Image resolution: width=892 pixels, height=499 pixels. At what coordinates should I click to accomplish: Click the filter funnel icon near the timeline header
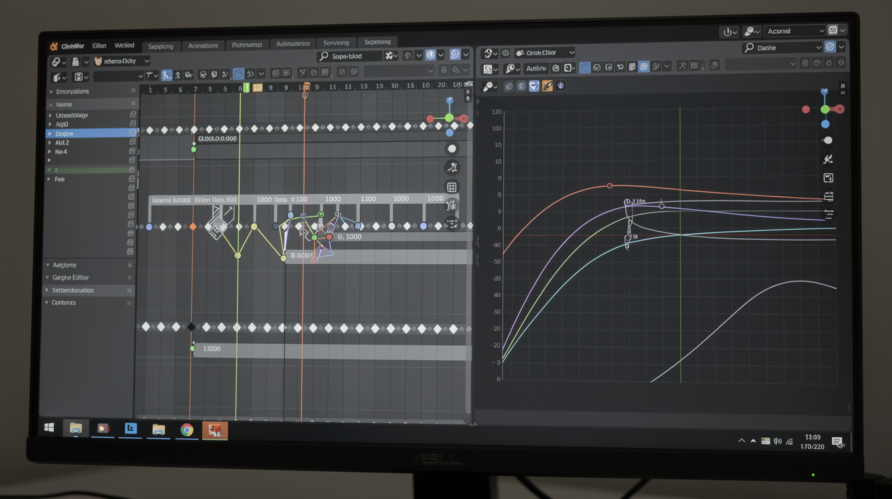tap(303, 72)
